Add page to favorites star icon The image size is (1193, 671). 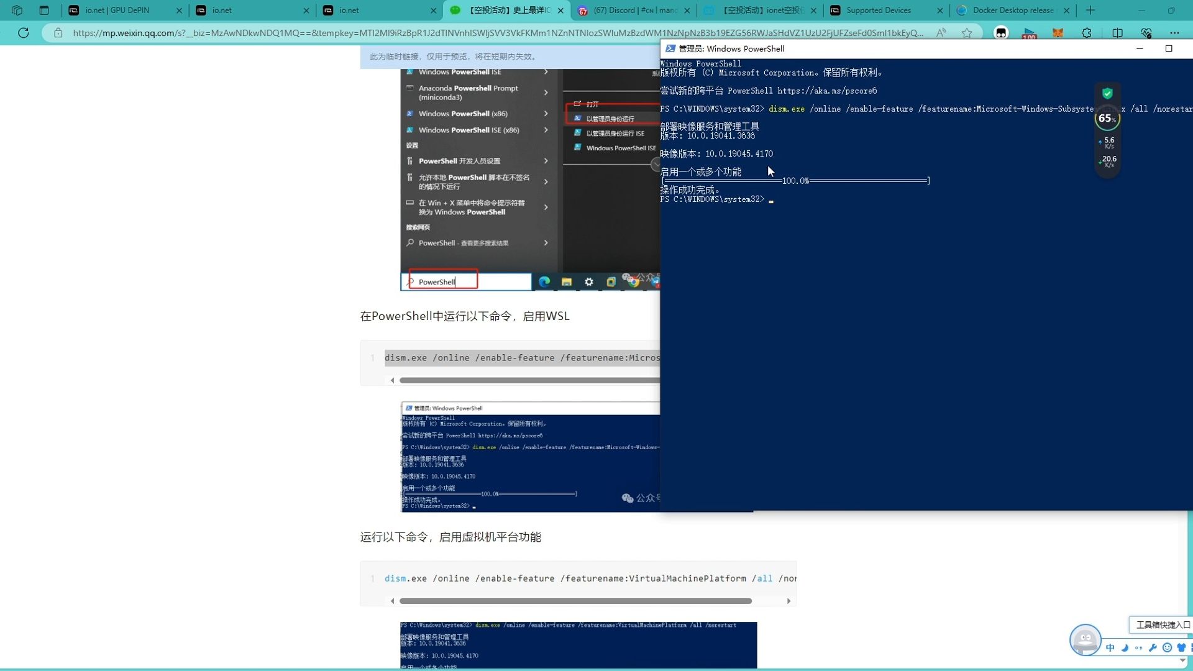point(967,33)
